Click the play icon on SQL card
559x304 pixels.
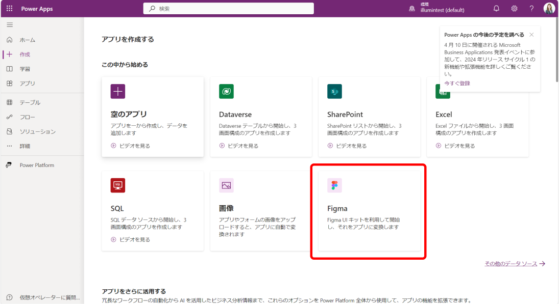pyautogui.click(x=113, y=240)
